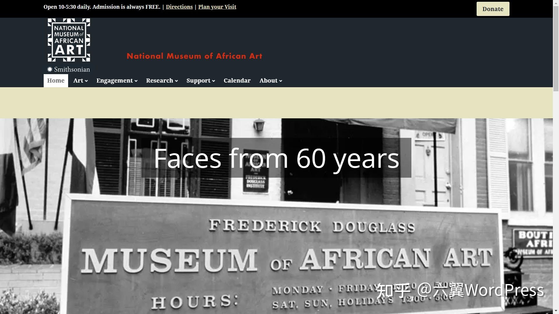Go to the Home tab
The image size is (559, 314).
[56, 81]
